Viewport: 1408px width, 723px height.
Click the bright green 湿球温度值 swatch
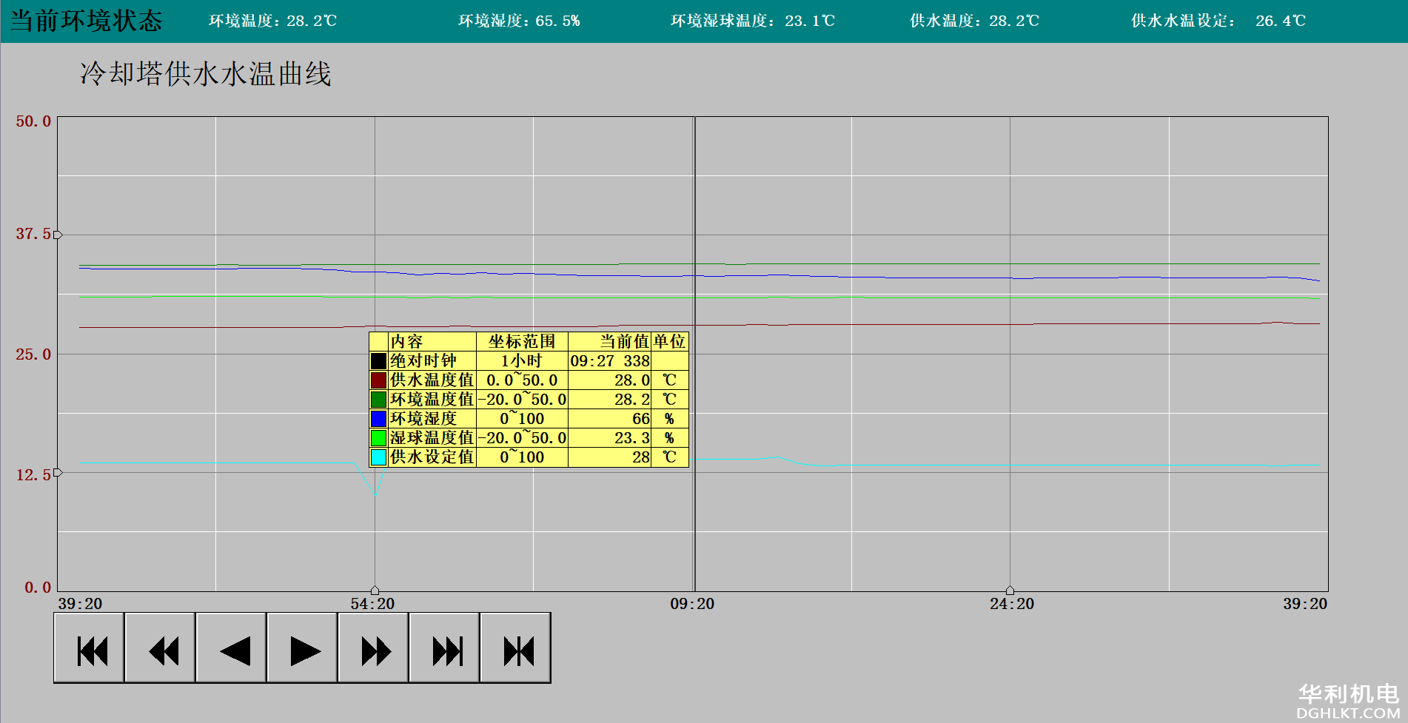[378, 438]
